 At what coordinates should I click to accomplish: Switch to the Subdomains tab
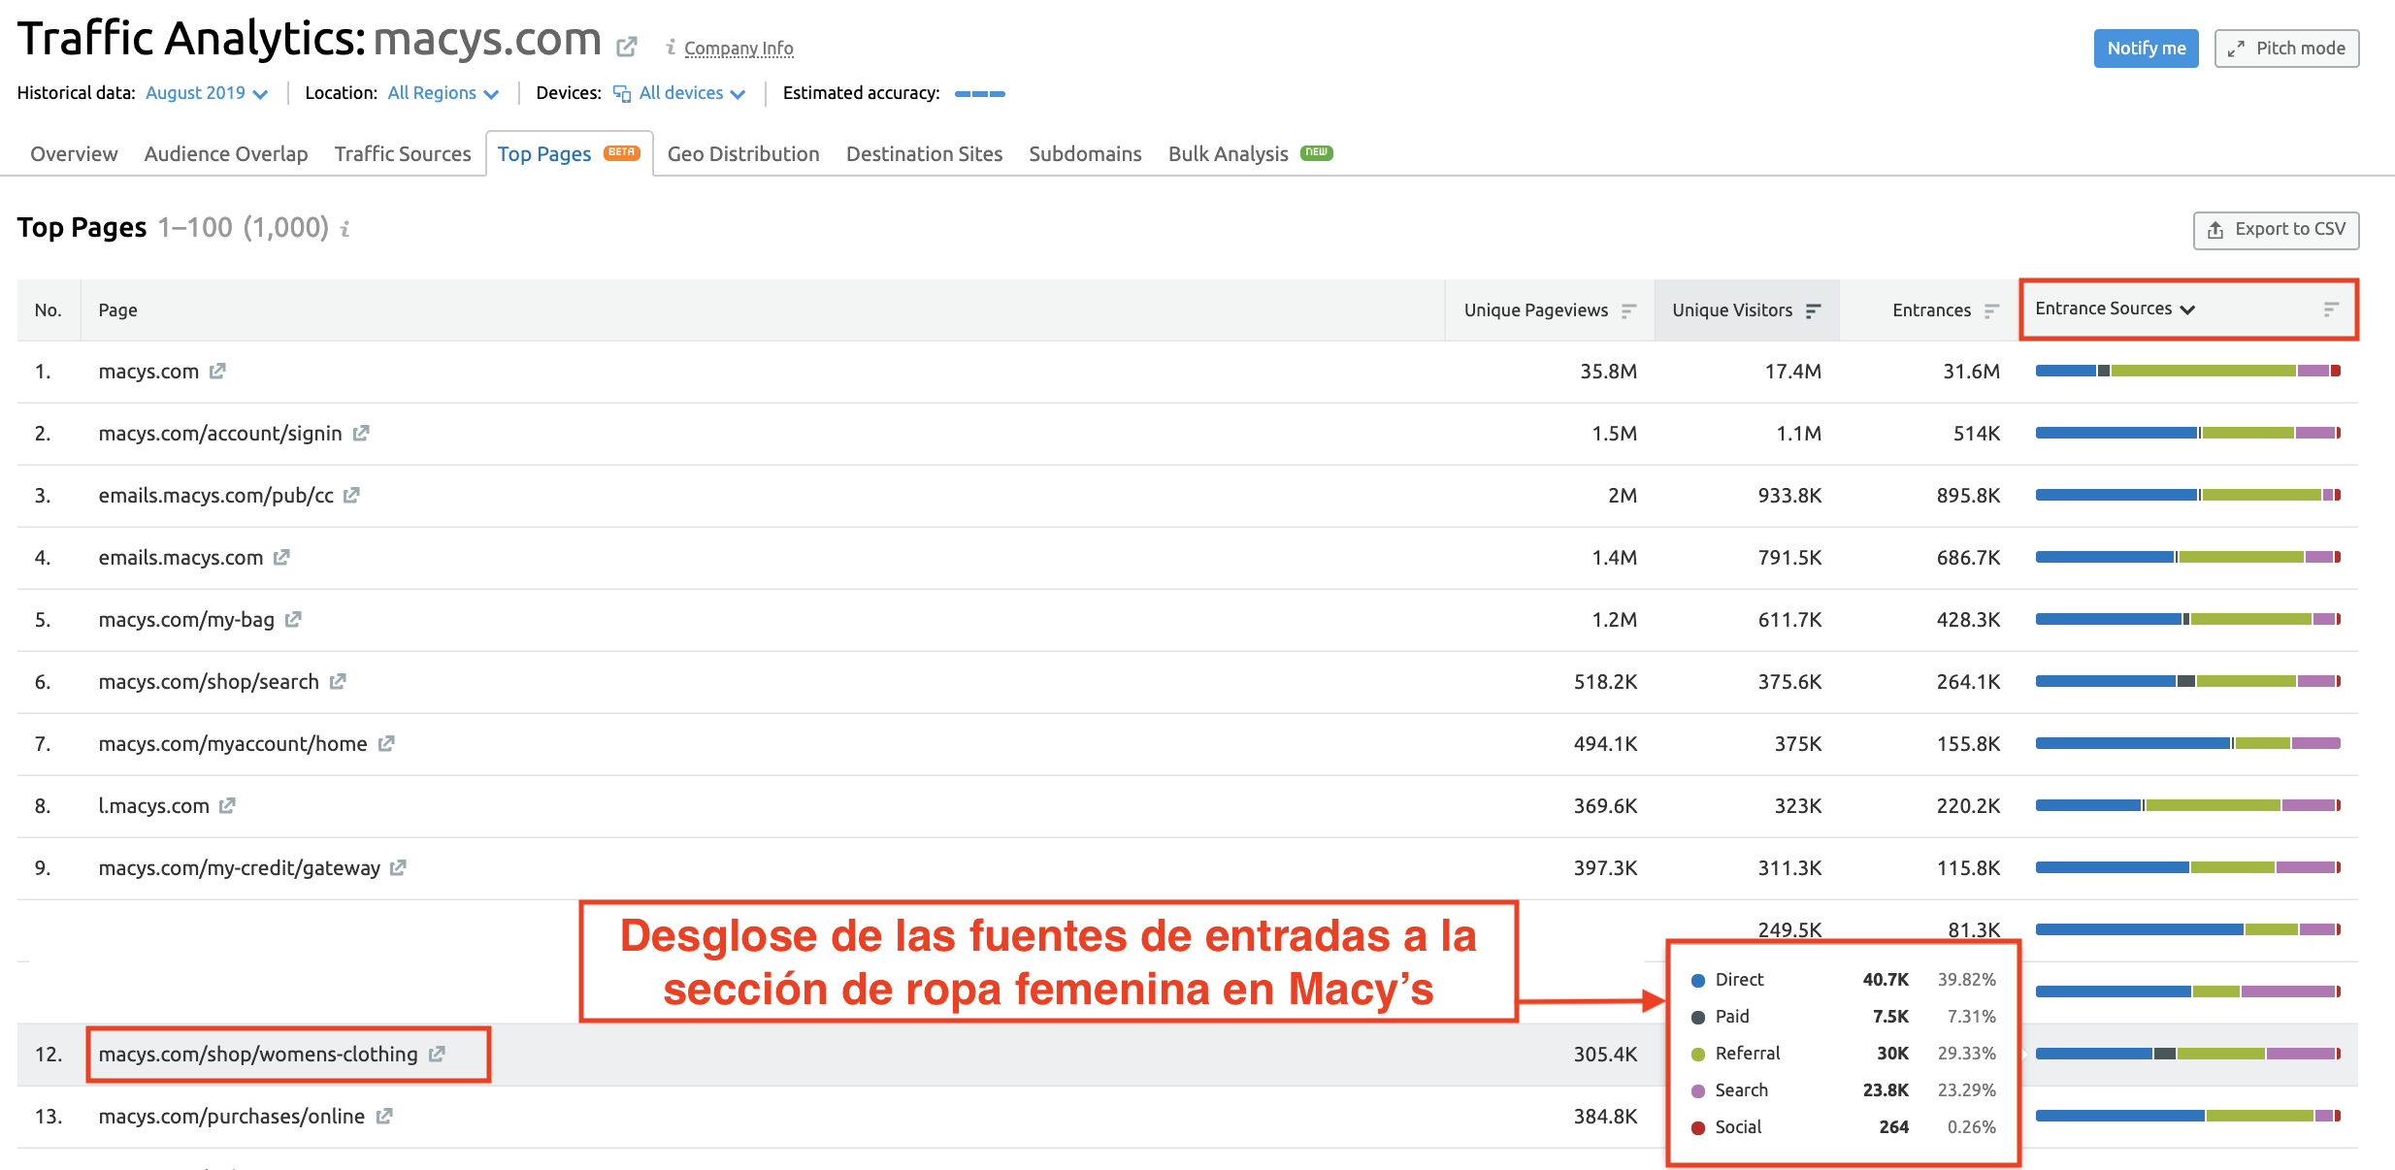click(x=1085, y=153)
